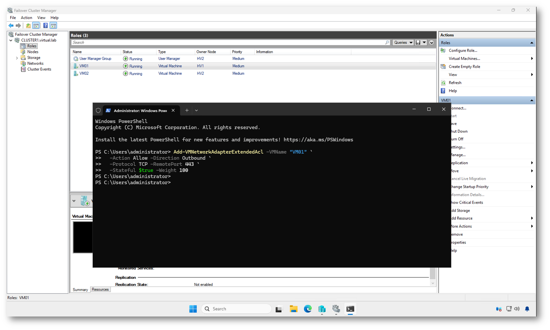
Task: Open File Explorer from the taskbar
Action: coord(293,309)
